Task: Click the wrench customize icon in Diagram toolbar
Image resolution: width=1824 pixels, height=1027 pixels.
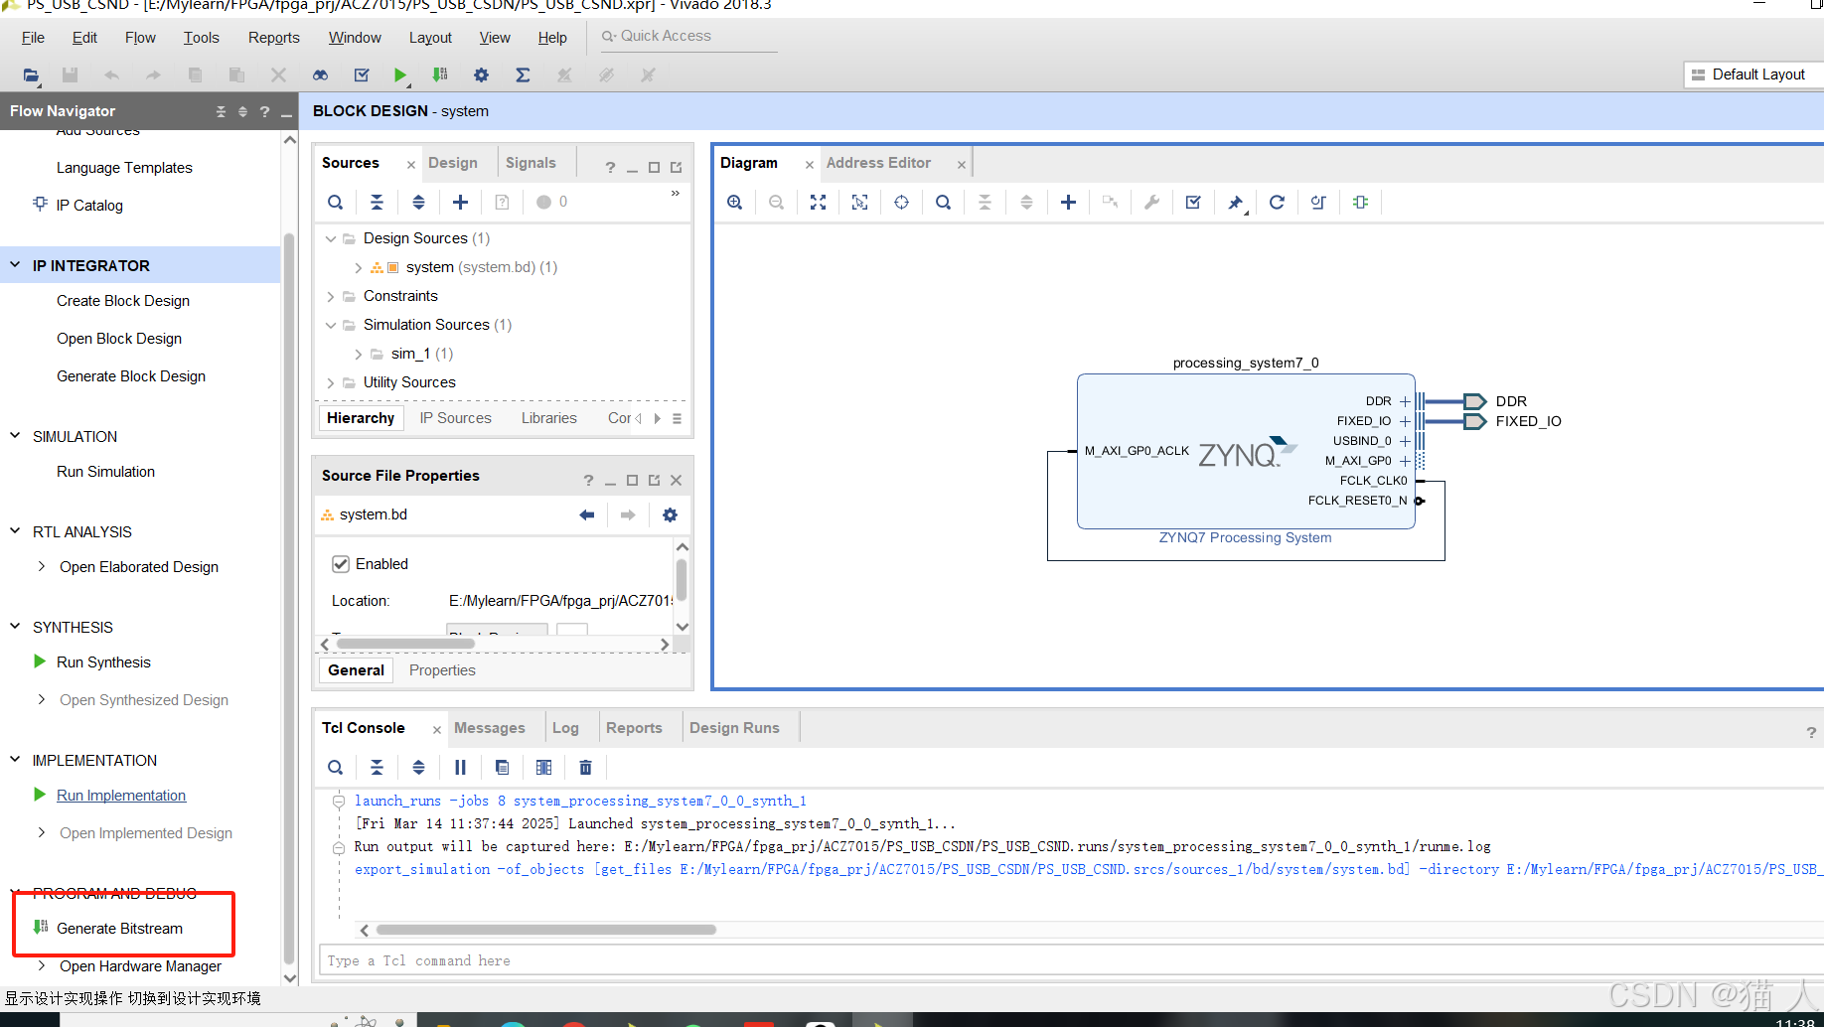Action: coord(1151,202)
